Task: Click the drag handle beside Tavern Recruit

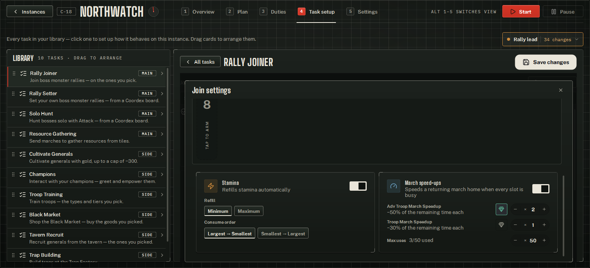Action: [x=13, y=235]
